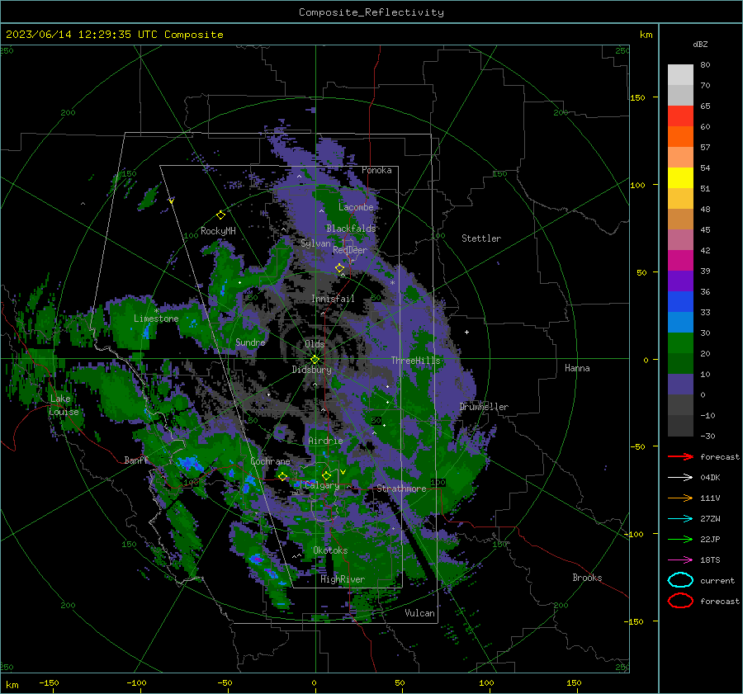
Task: Click the dBZ scale heading
Action: coord(700,44)
